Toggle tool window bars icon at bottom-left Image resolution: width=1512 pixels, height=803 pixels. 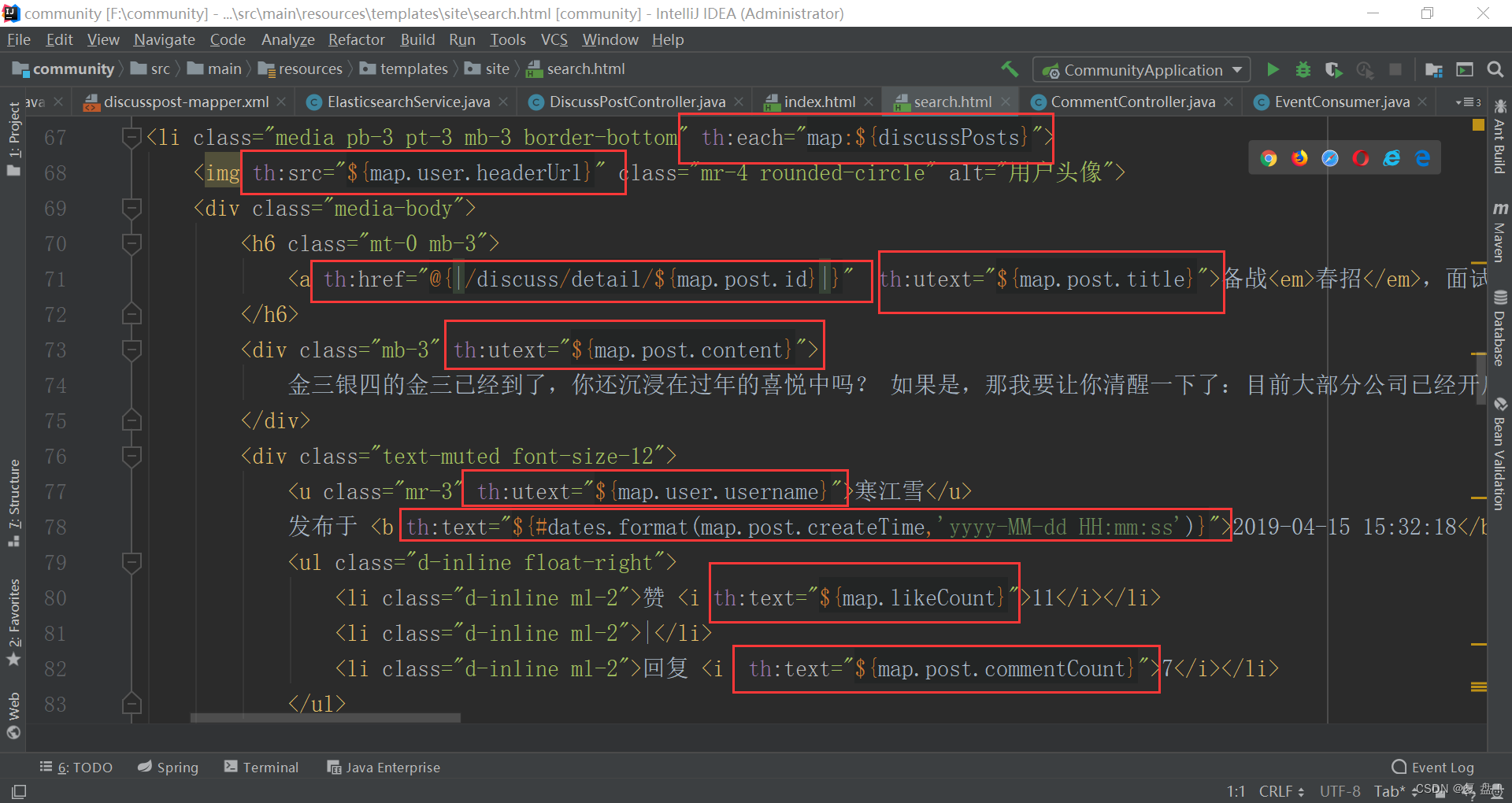tap(19, 791)
